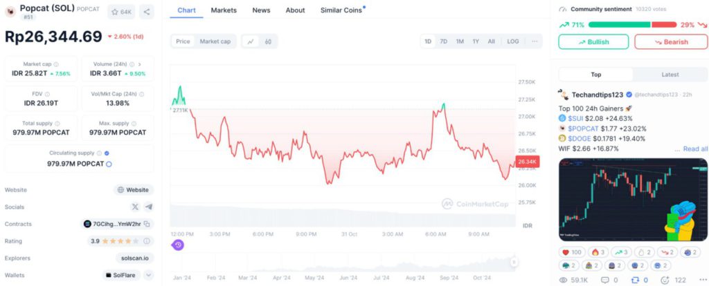Click the chart history clock icon
The height and width of the screenshot is (286, 709).
coord(178,245)
